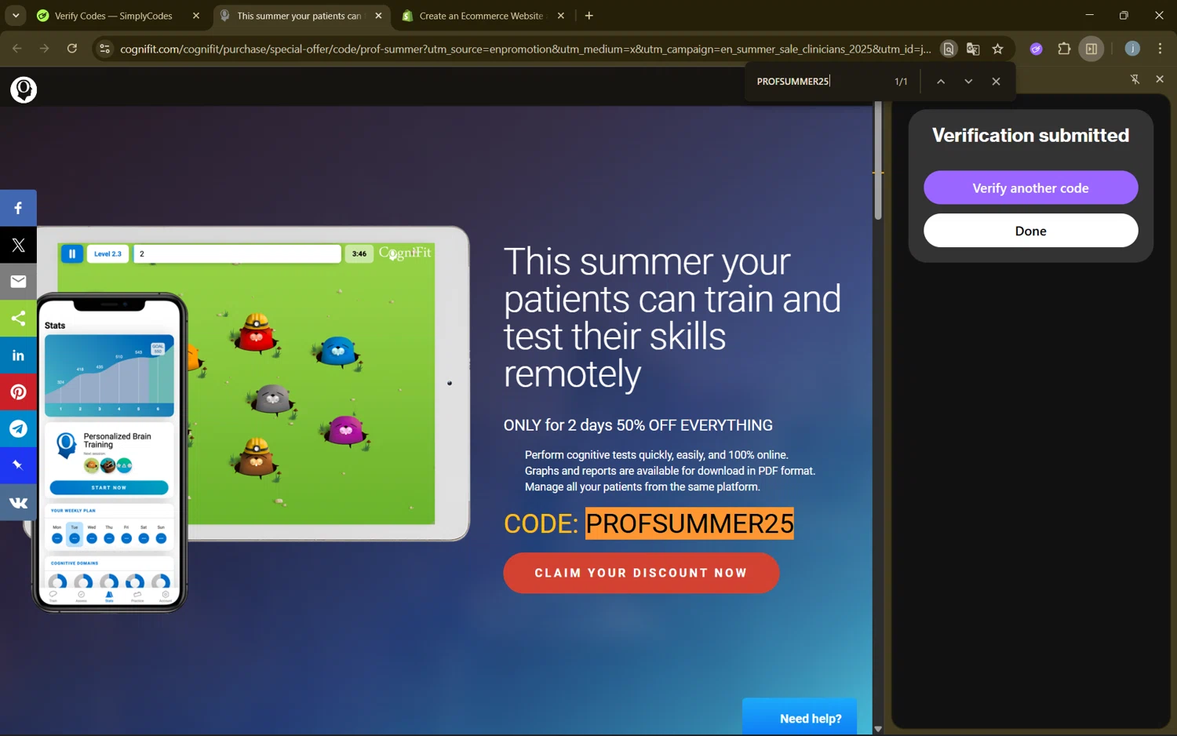Open the tab search dropdown
Screen dimensions: 1177x736
coord(16,16)
